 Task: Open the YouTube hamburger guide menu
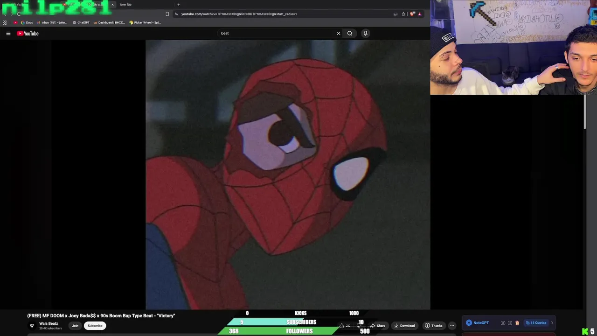click(8, 33)
